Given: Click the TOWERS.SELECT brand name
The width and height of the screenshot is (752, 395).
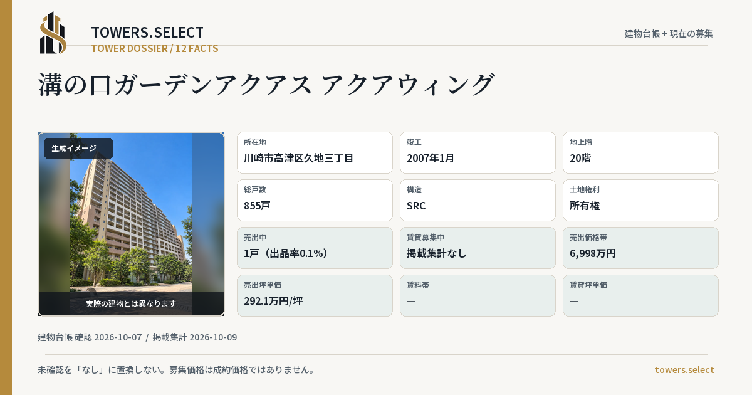Looking at the screenshot, I should (147, 33).
